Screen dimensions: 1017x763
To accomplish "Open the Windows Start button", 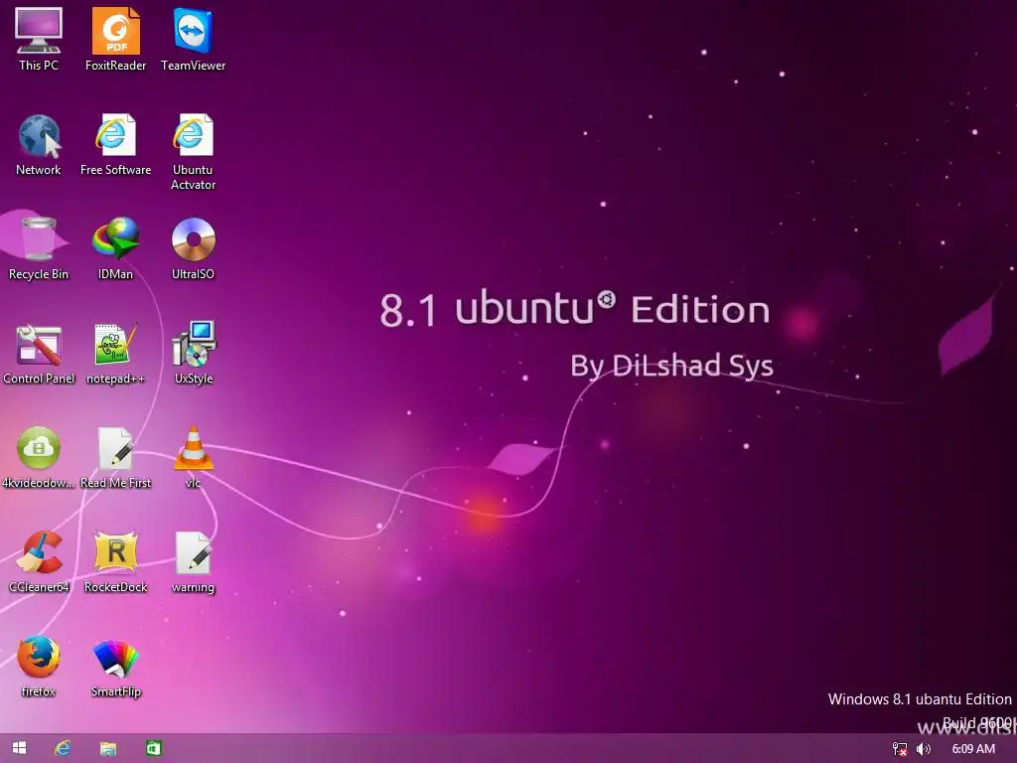I will pyautogui.click(x=20, y=748).
